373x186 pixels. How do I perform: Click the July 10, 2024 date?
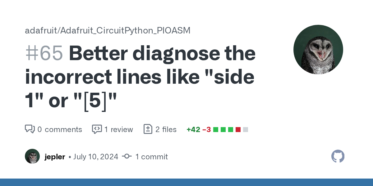point(96,157)
